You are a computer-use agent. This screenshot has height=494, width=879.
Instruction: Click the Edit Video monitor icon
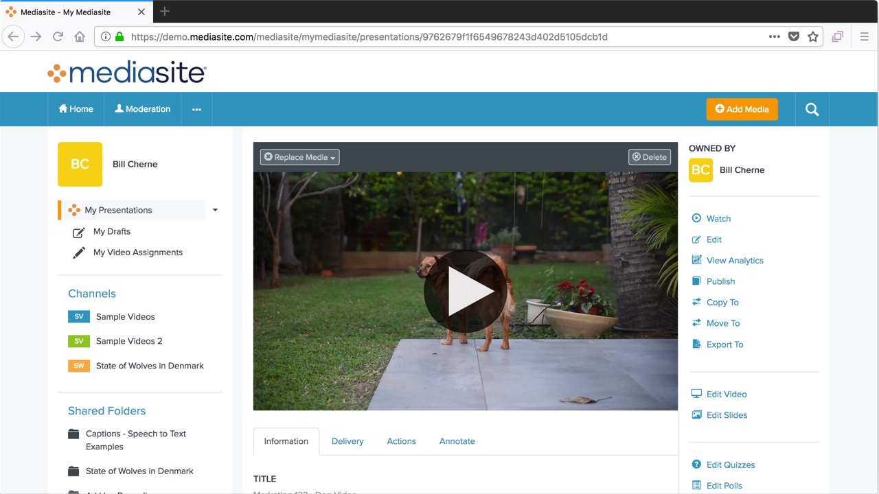tap(696, 394)
